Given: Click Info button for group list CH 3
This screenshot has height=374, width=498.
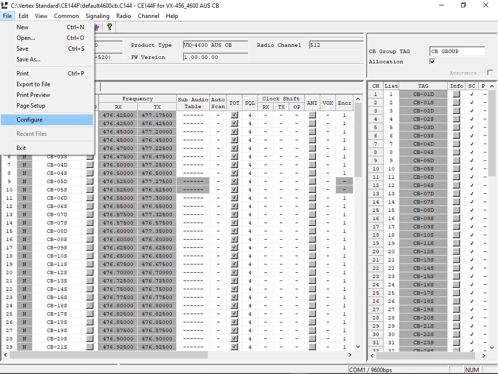Looking at the screenshot, I should [457, 111].
